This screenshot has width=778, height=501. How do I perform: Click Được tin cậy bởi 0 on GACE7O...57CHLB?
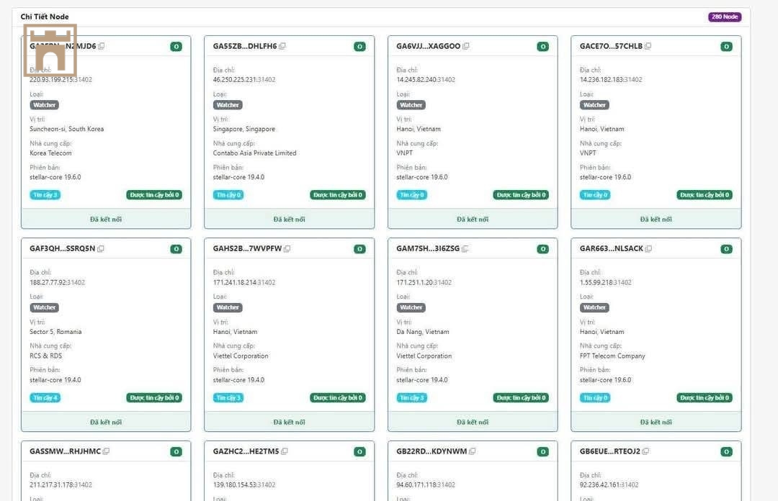704,195
